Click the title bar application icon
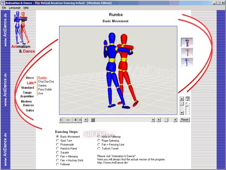 [3, 3]
